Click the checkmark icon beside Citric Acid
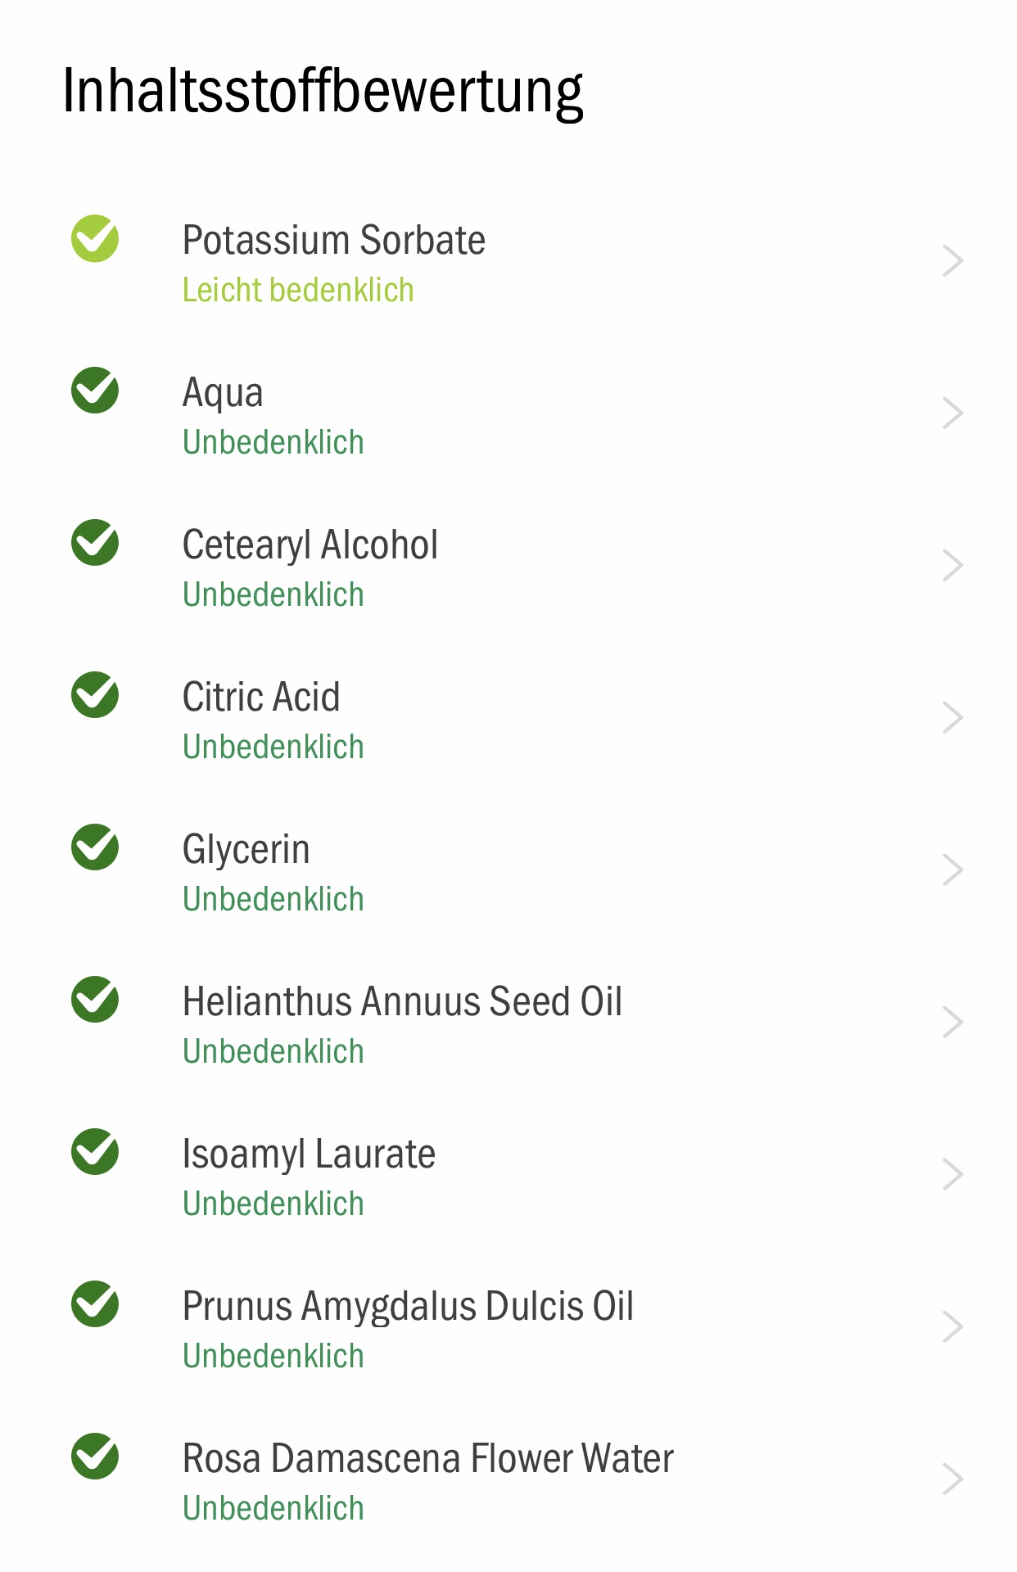The height and width of the screenshot is (1572, 1017). 95,695
